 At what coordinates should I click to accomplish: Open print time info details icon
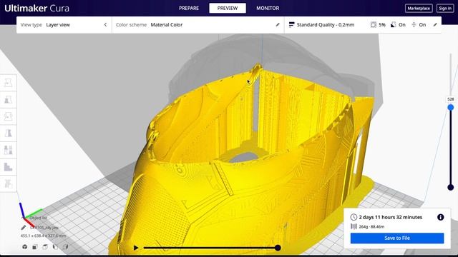[441, 217]
